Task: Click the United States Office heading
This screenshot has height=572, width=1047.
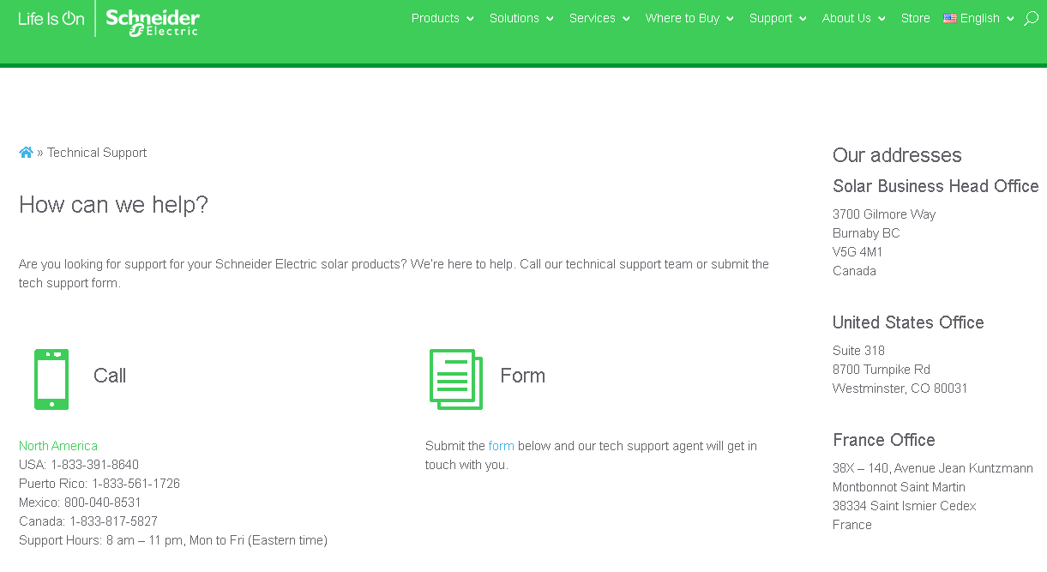Action: click(908, 322)
